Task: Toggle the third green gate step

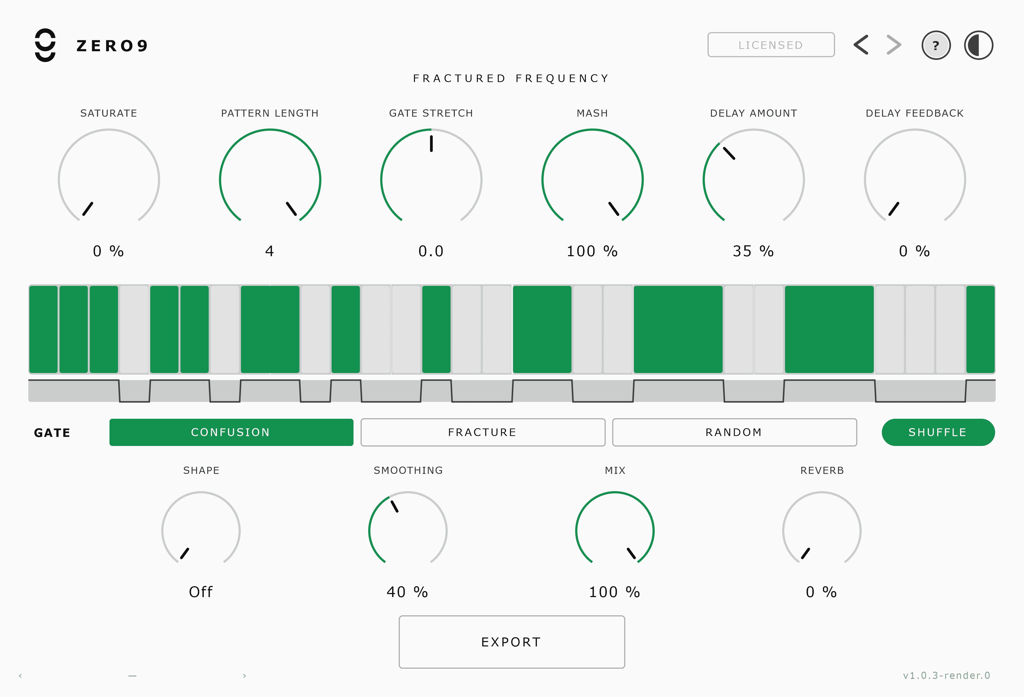Action: 104,329
